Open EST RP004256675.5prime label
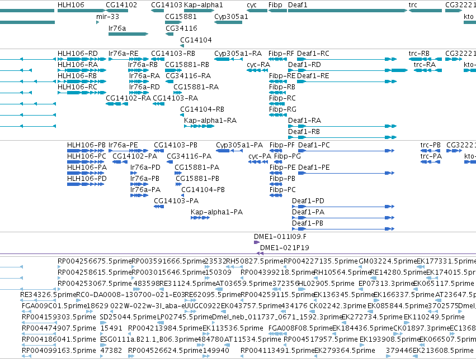The width and height of the screenshot is (476, 359). tap(95, 261)
